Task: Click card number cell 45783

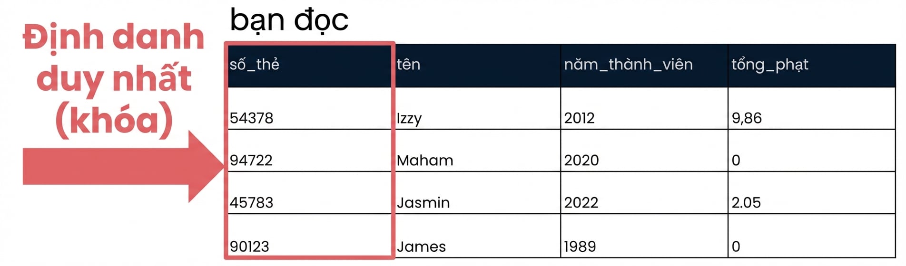Action: 309,193
